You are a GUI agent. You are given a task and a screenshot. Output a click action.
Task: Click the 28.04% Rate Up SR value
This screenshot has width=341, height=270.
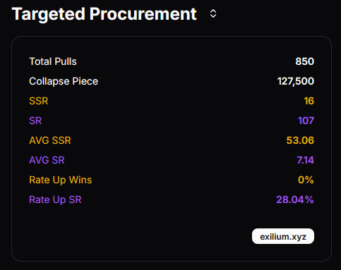pos(295,200)
